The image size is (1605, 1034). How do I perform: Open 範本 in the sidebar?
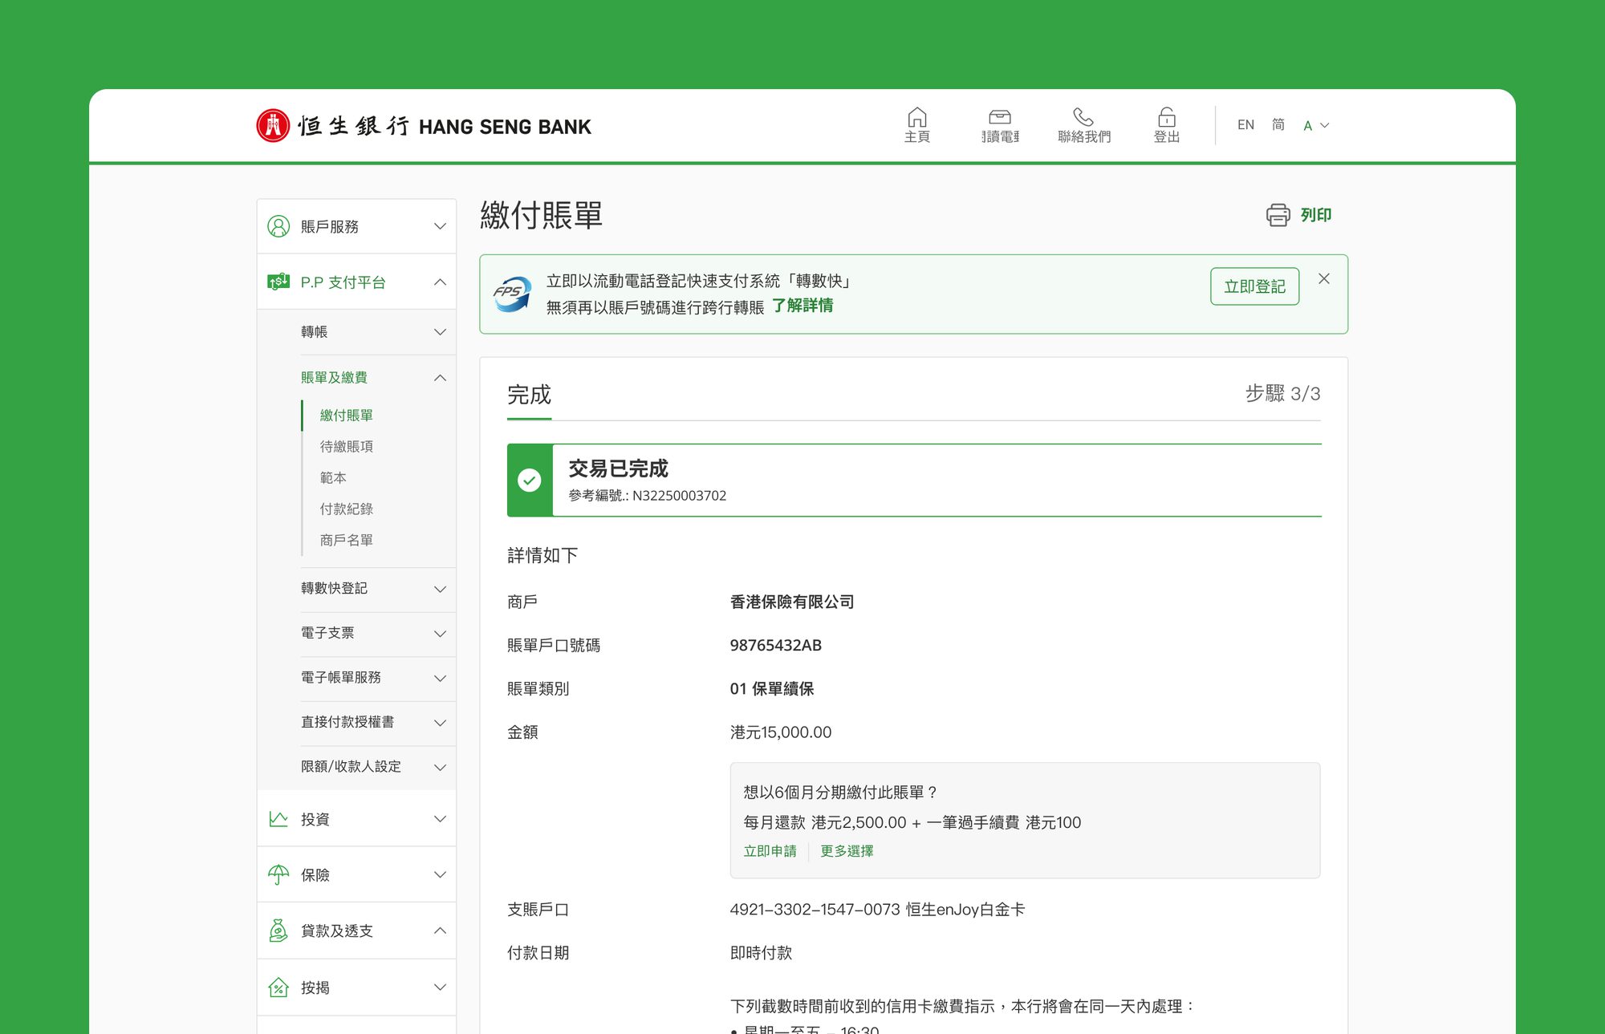pyautogui.click(x=333, y=477)
